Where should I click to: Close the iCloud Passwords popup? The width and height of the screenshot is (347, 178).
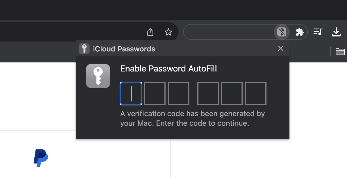pos(281,48)
